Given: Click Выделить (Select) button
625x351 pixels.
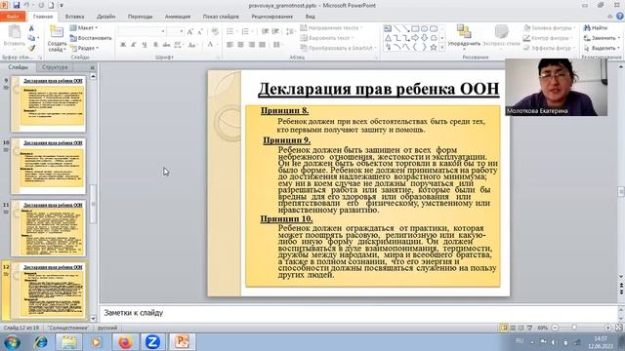Looking at the screenshot, I should 602,48.
